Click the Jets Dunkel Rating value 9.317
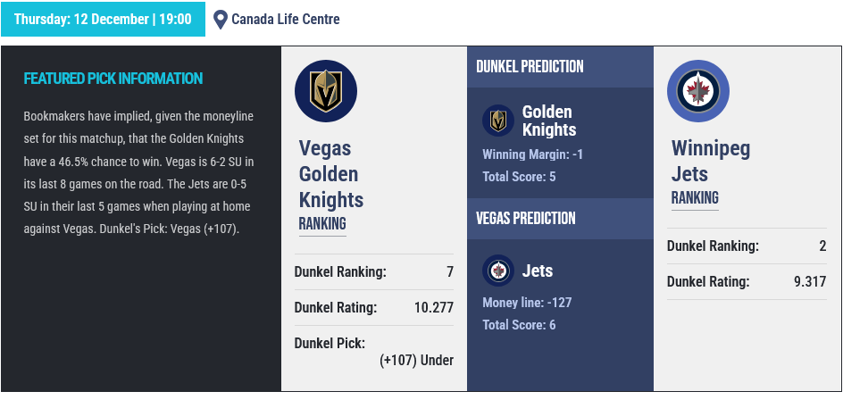This screenshot has width=843, height=400. (810, 281)
